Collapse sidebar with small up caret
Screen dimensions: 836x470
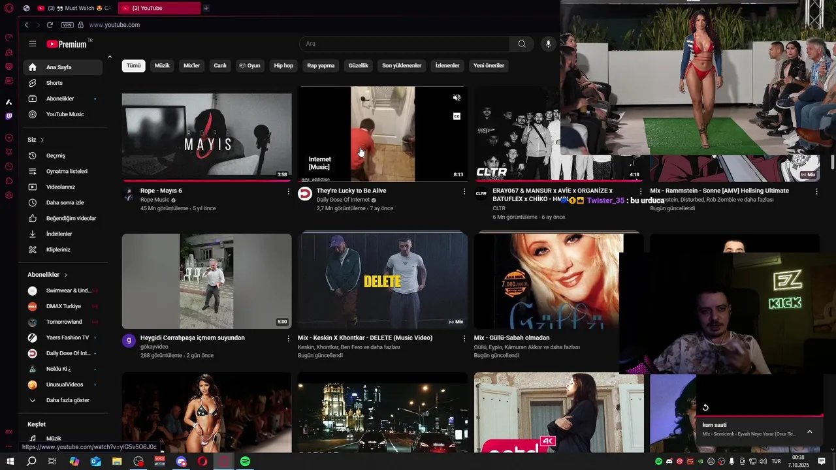pyautogui.click(x=110, y=57)
